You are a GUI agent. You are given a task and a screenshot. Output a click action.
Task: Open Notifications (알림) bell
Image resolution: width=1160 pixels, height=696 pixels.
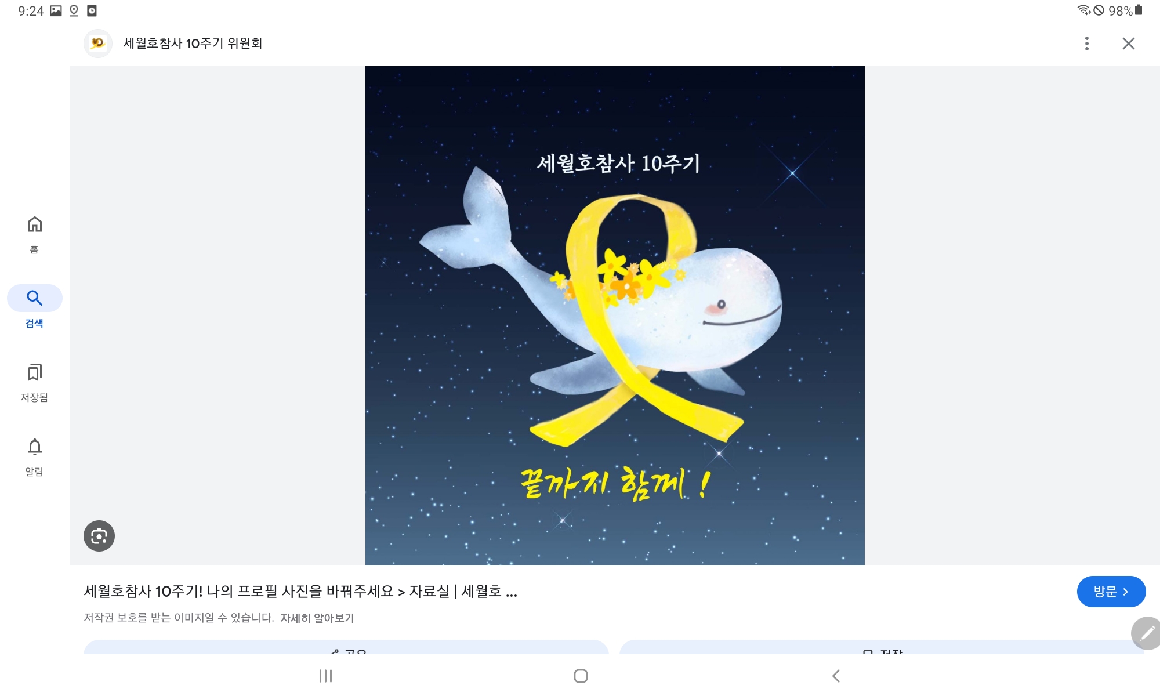pyautogui.click(x=34, y=457)
